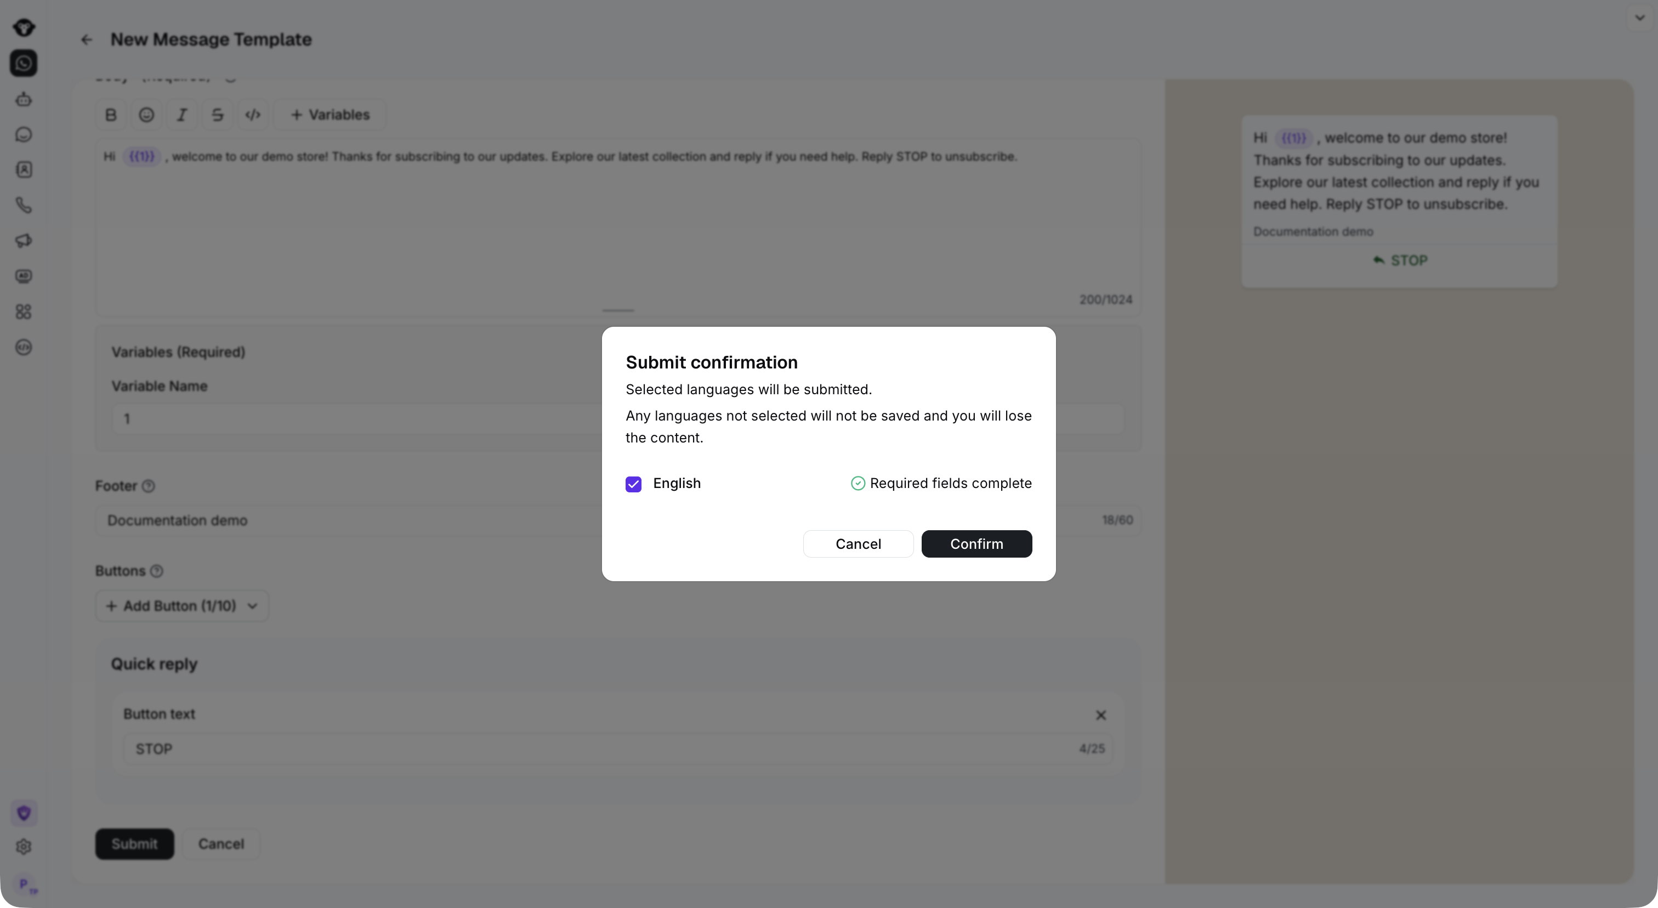Open the WhatsApp section in the sidebar
The height and width of the screenshot is (908, 1658).
pyautogui.click(x=24, y=63)
